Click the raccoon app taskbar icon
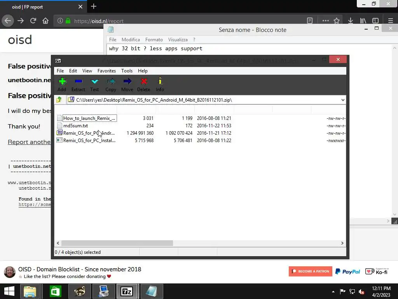This screenshot has height=299, width=398. (x=80, y=291)
